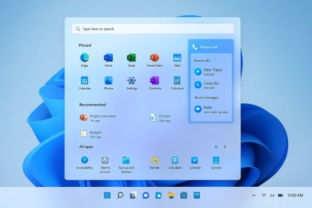Open the taskbar app right of Chat
This screenshot has width=312, height=208.
[159, 195]
